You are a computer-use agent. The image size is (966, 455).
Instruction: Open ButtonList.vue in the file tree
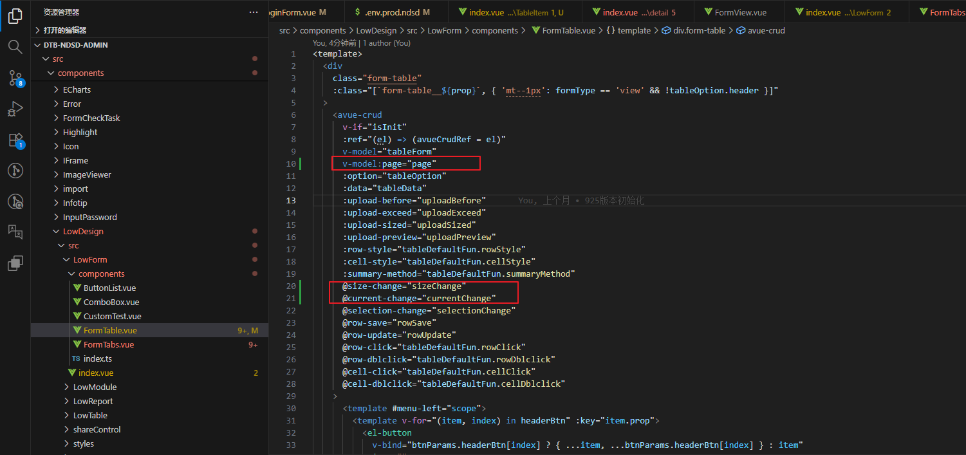coord(109,288)
